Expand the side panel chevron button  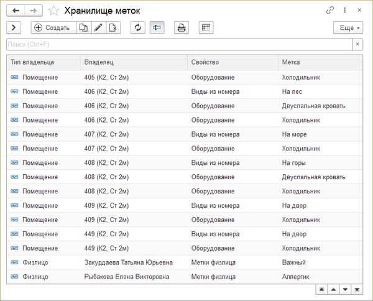14,27
